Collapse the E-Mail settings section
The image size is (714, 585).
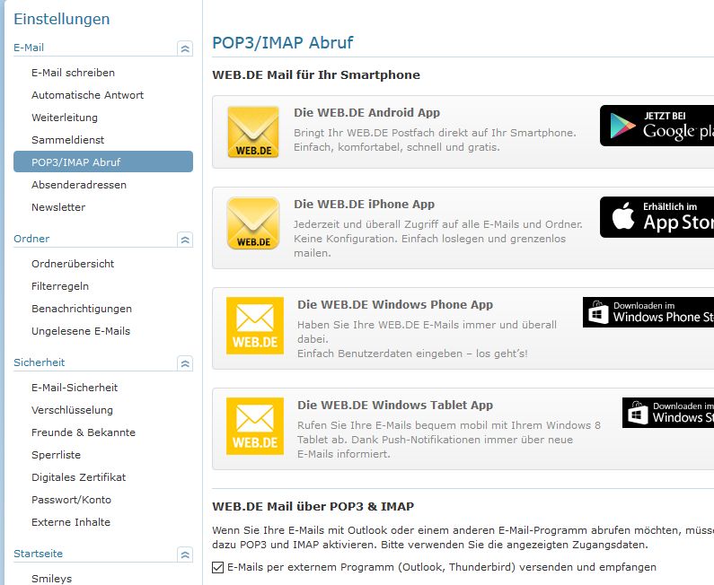[185, 48]
